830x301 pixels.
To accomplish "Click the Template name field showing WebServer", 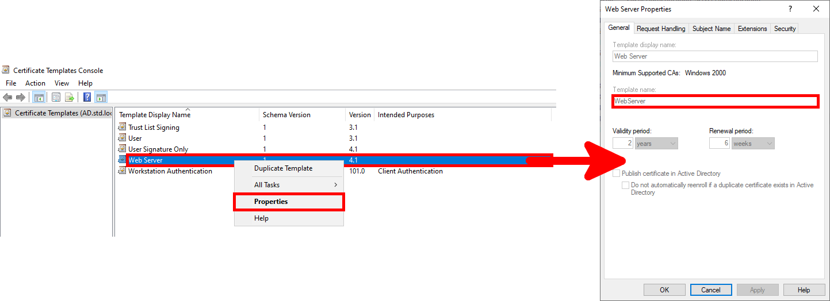I will coord(715,101).
